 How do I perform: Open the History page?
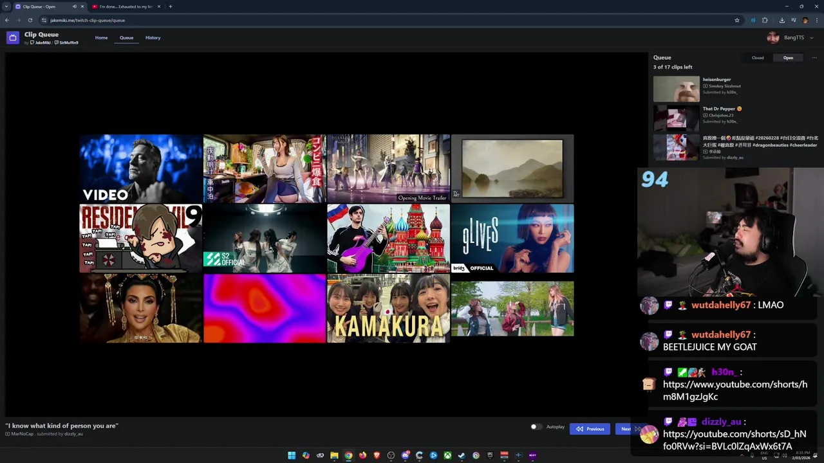pyautogui.click(x=153, y=37)
